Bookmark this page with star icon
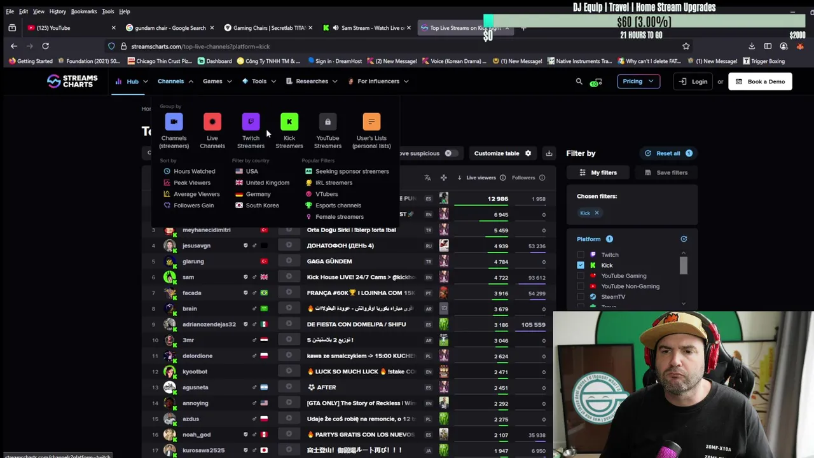The height and width of the screenshot is (458, 814). (x=686, y=46)
